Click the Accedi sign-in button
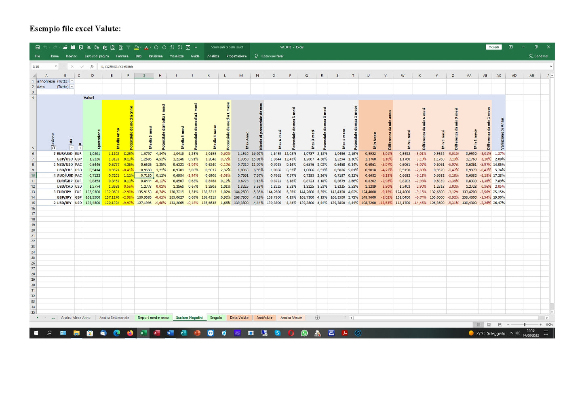The height and width of the screenshot is (413, 584). tap(494, 47)
